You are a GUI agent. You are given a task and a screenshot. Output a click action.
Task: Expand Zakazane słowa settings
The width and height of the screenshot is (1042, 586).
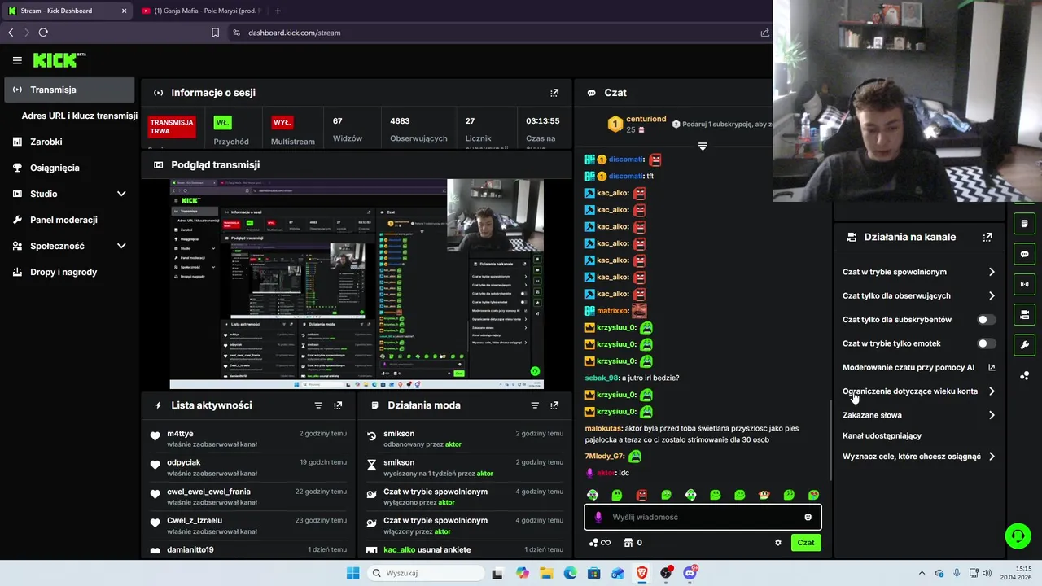tap(992, 415)
